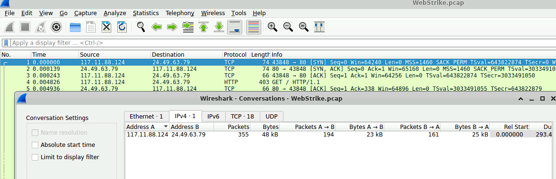Click the disabled Name resolution checkbox
The width and height of the screenshot is (556, 179).
point(35,133)
